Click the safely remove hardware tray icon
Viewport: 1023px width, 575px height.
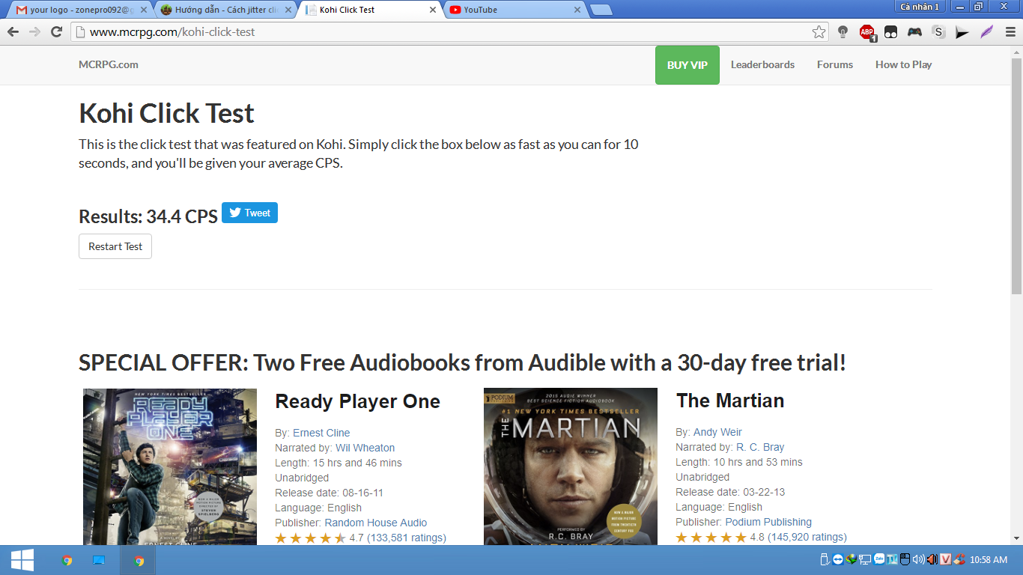tap(825, 559)
